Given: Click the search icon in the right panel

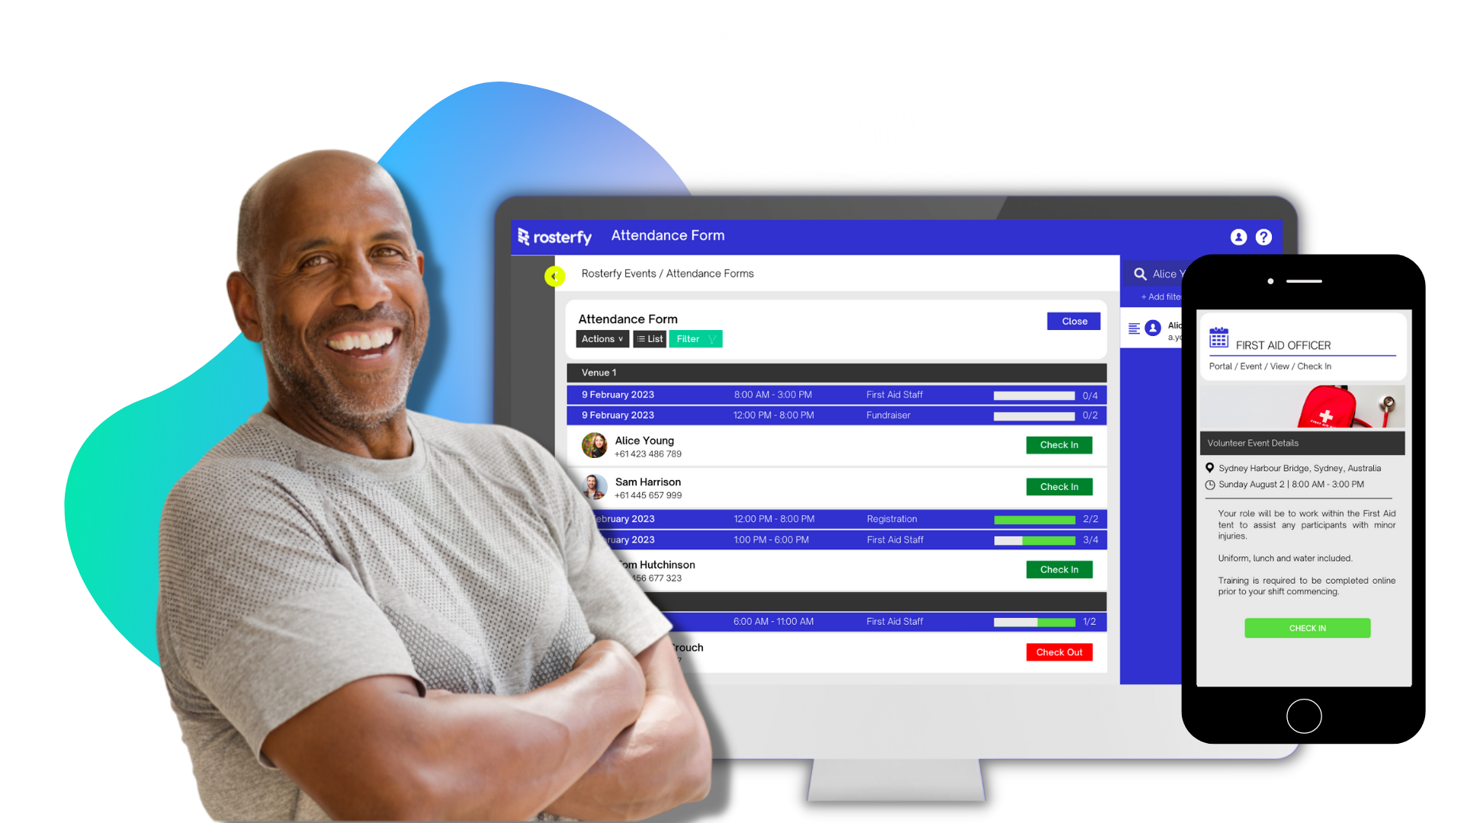Looking at the screenshot, I should [1140, 274].
